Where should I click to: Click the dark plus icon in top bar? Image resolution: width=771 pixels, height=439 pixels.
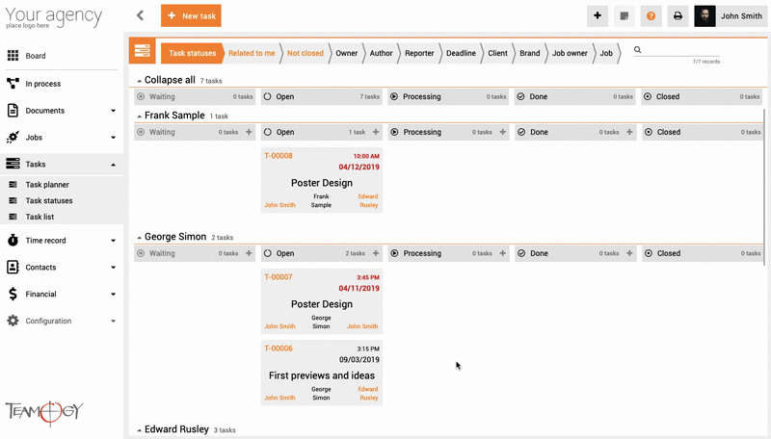click(598, 16)
